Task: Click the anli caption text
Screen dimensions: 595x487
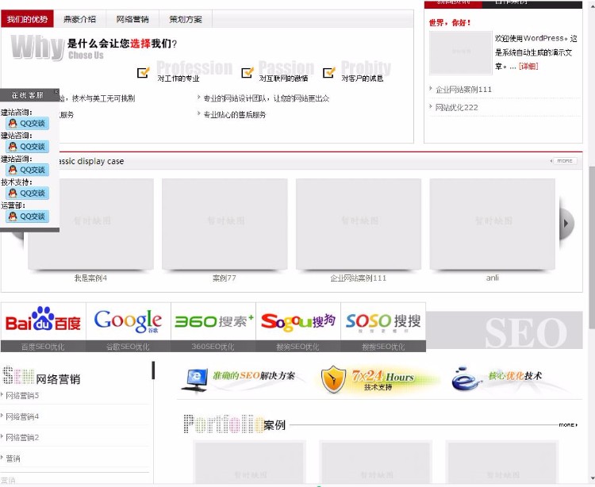Action: point(493,278)
